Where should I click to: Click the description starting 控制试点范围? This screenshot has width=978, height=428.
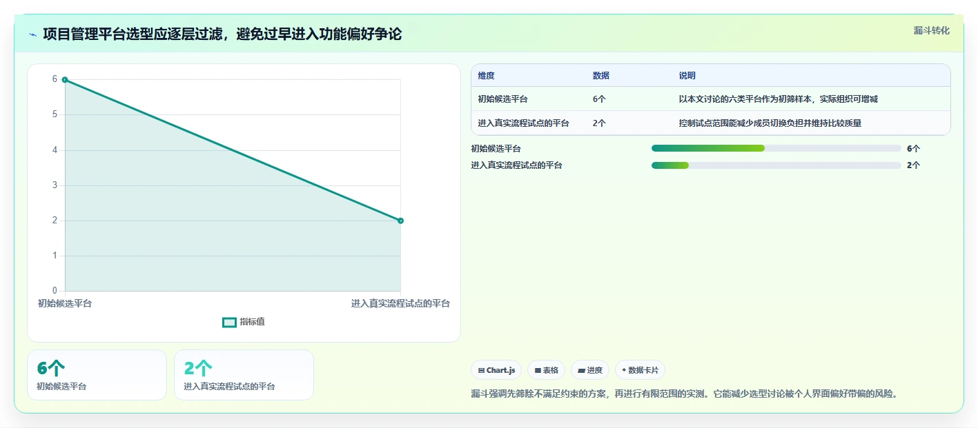pyautogui.click(x=770, y=123)
